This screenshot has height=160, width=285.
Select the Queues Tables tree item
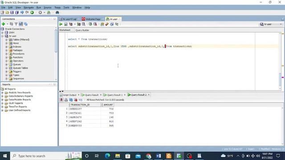[20, 68]
